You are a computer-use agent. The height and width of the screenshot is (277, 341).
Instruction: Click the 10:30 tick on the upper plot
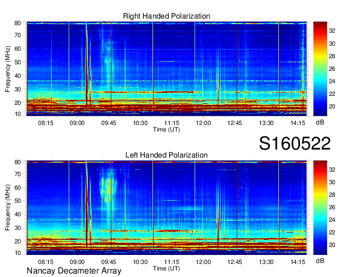click(140, 123)
